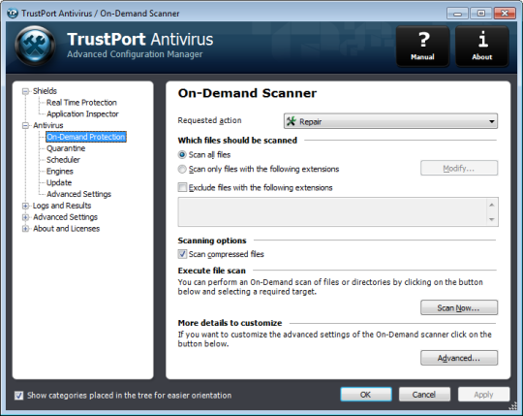Screen dimensions: 523x416
Task: Open Advanced Settings under Antivirus
Action: coord(79,194)
